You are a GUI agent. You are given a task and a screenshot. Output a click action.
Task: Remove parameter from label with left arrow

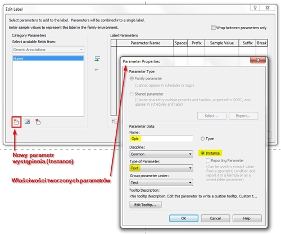[97, 70]
